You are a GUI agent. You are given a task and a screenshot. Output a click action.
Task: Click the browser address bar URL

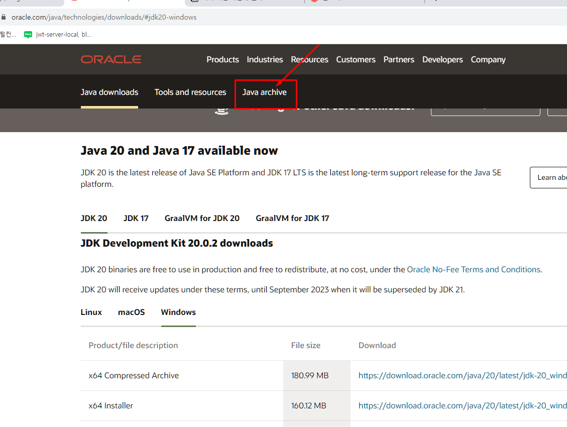(x=104, y=17)
